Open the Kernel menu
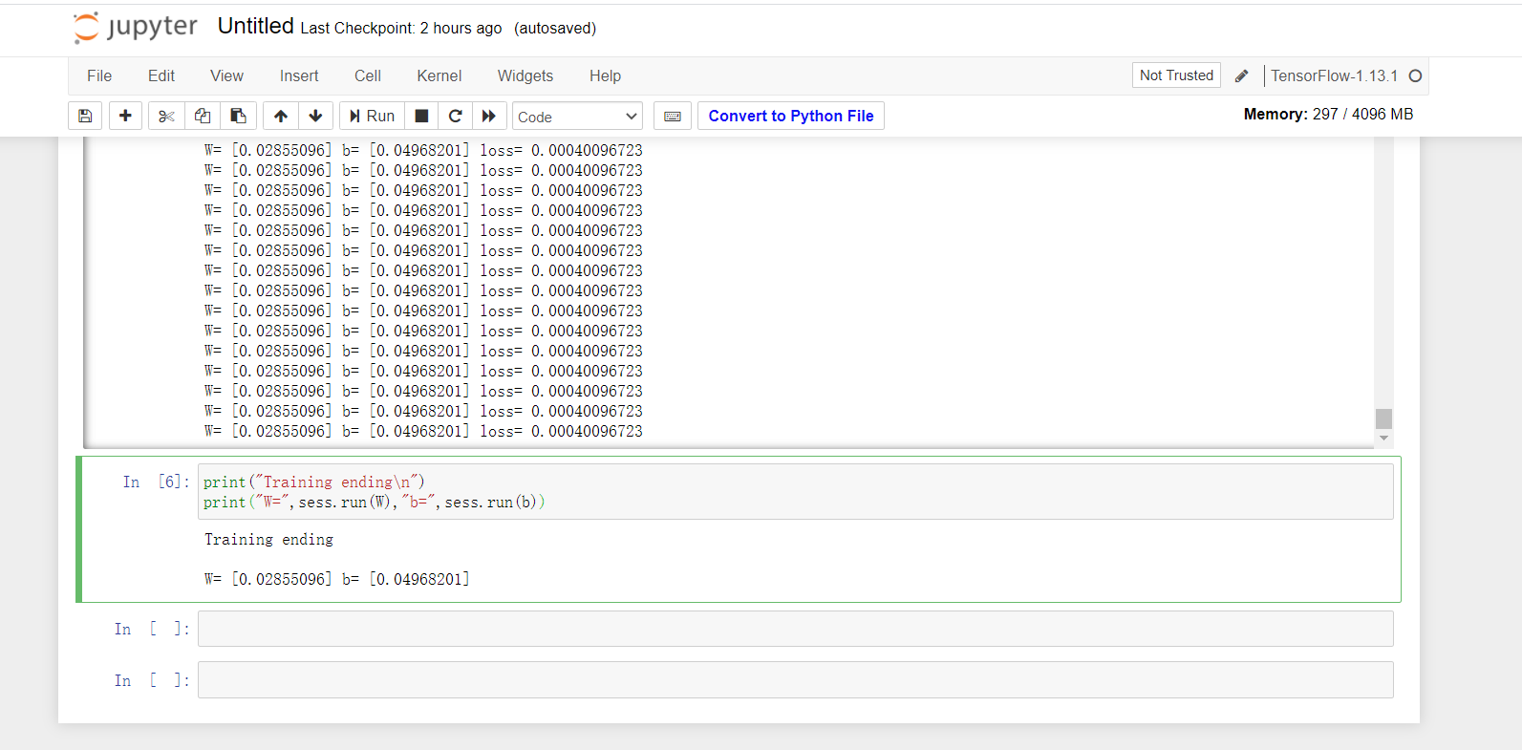1522x750 pixels. (x=439, y=75)
